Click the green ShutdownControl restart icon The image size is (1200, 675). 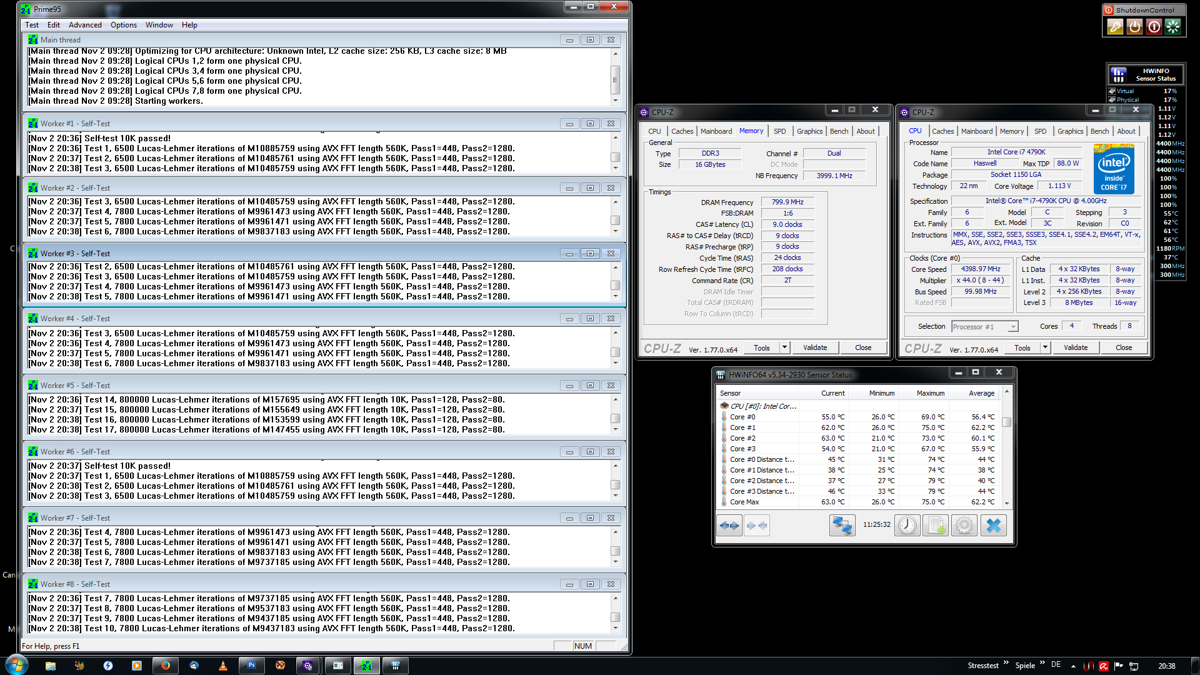pyautogui.click(x=1173, y=27)
